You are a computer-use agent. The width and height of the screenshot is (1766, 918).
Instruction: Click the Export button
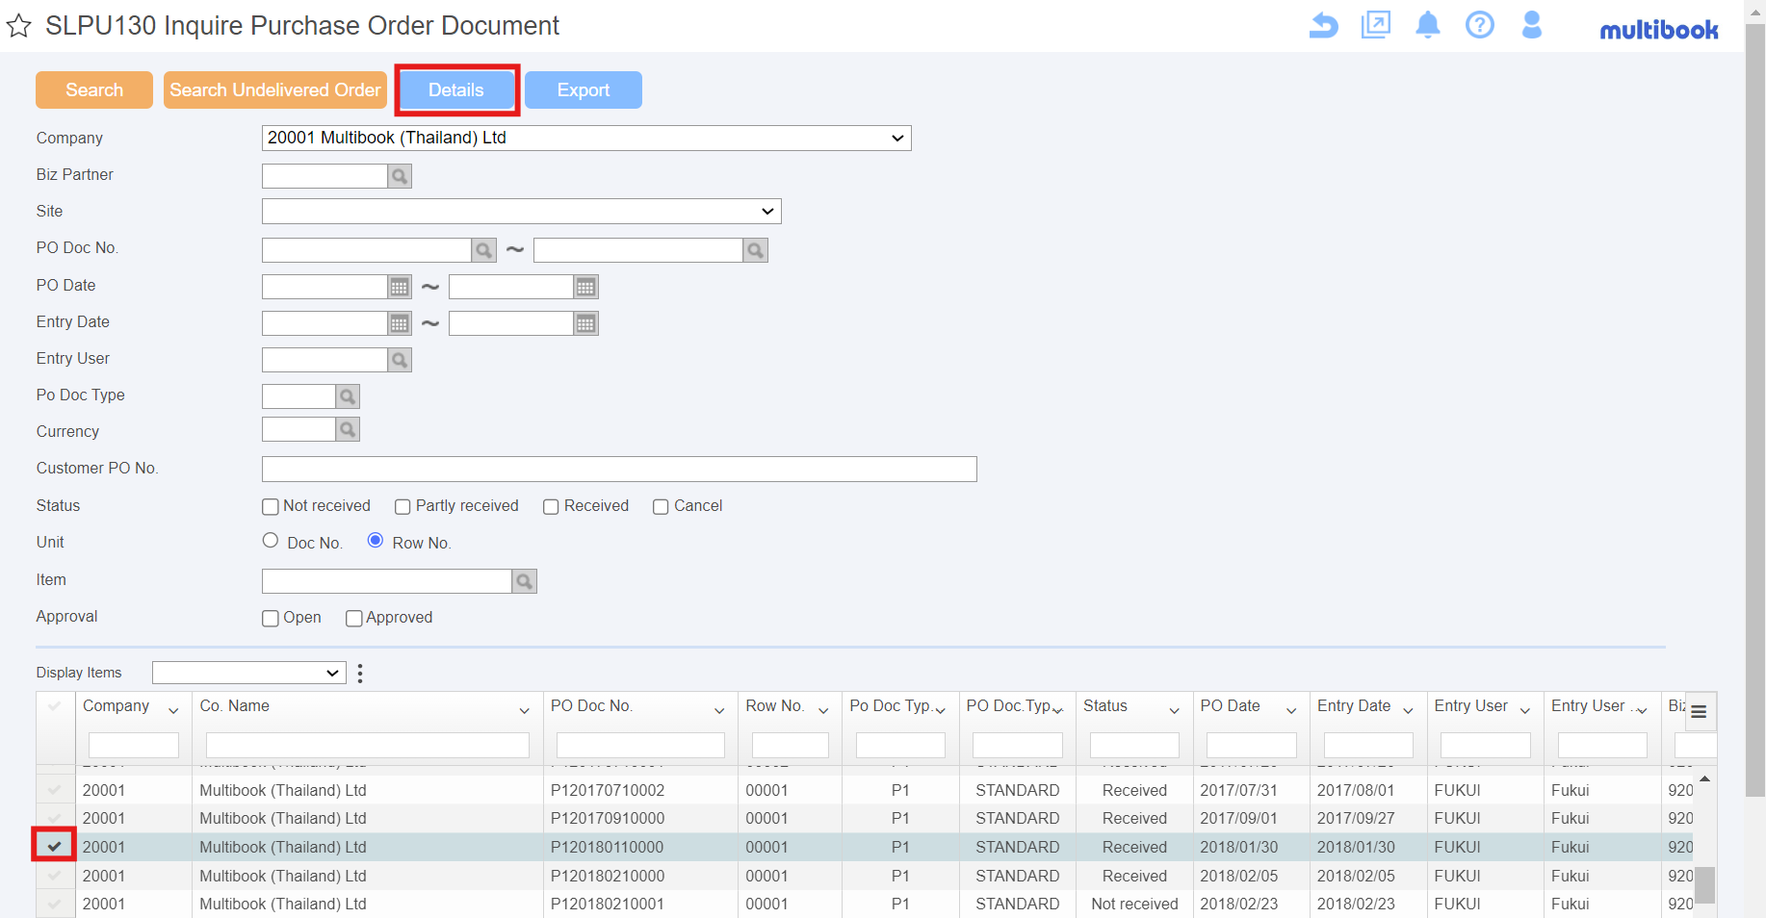(x=584, y=90)
